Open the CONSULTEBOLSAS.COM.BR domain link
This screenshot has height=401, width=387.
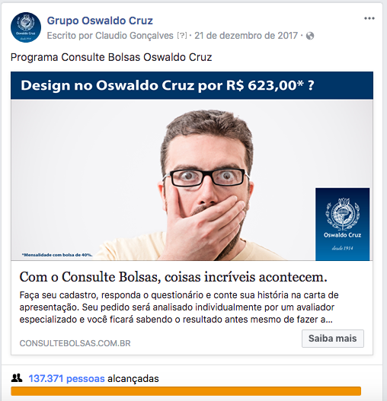point(75,343)
